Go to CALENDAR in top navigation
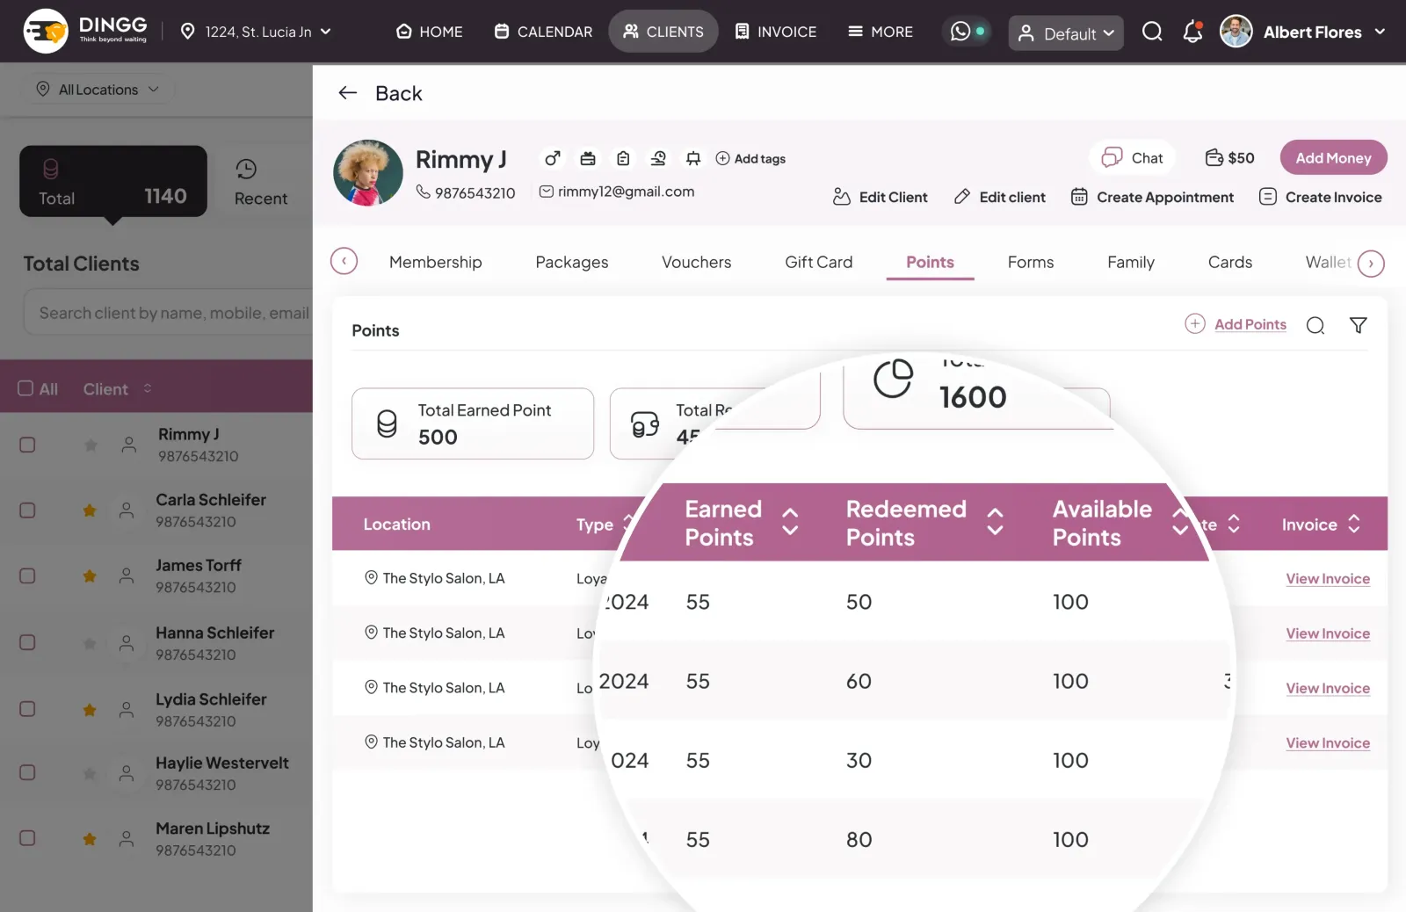Viewport: 1406px width, 912px height. 543,32
